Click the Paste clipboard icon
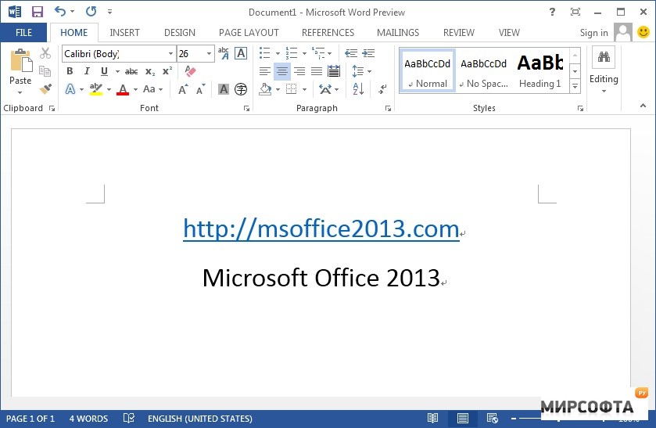656x428 pixels. point(20,61)
